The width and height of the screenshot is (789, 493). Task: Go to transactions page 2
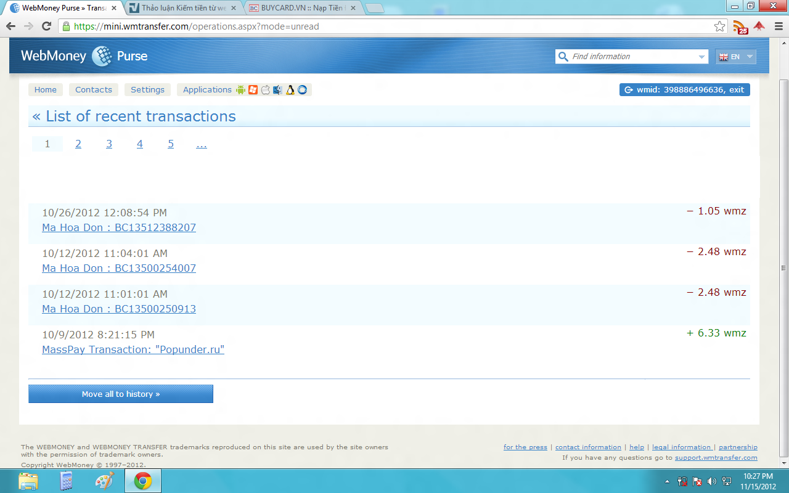[78, 144]
